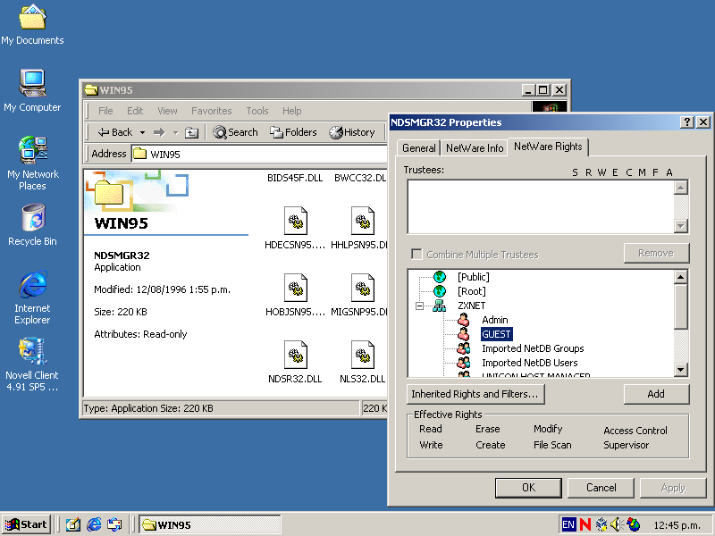Click the red Novell N tray icon
The width and height of the screenshot is (715, 536).
tap(585, 524)
